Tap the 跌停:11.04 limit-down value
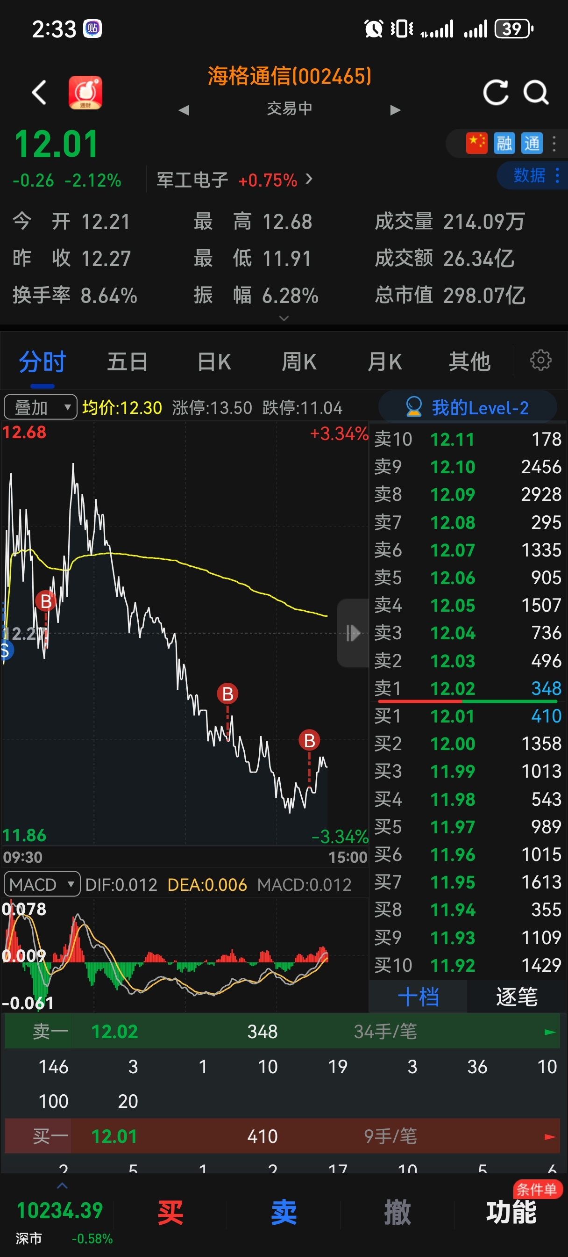This screenshot has width=568, height=1257. [x=302, y=407]
